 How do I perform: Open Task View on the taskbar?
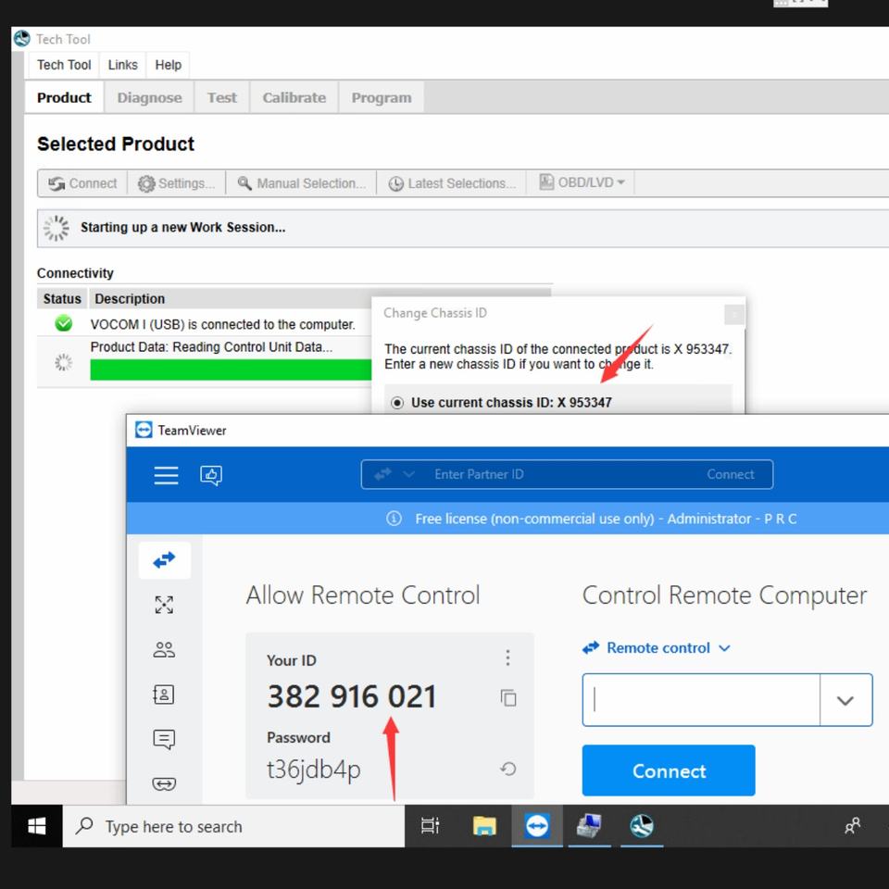[x=430, y=826]
